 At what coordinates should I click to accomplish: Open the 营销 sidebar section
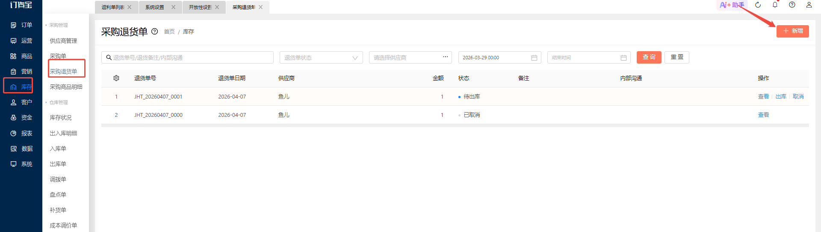tap(21, 71)
